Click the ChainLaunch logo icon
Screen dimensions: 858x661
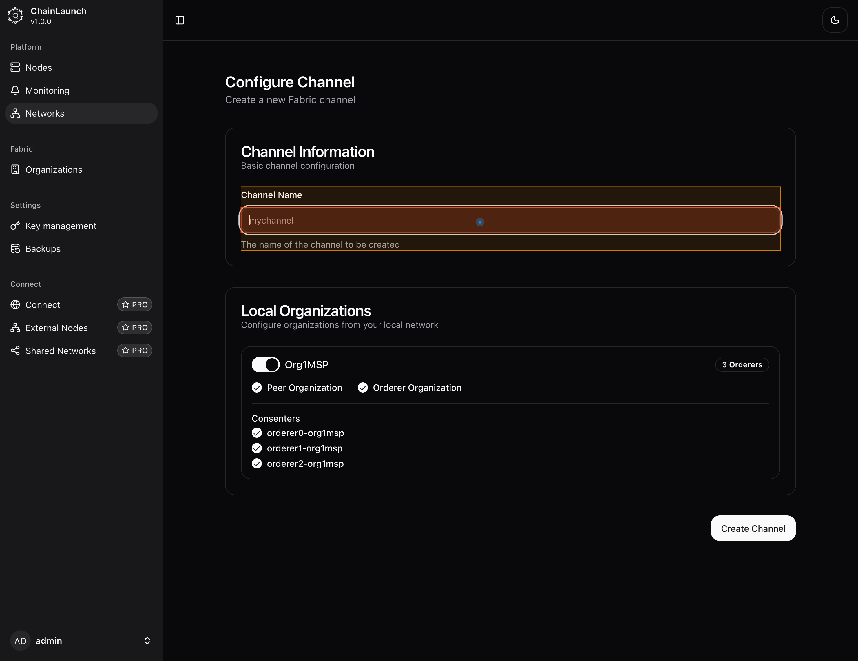15,16
